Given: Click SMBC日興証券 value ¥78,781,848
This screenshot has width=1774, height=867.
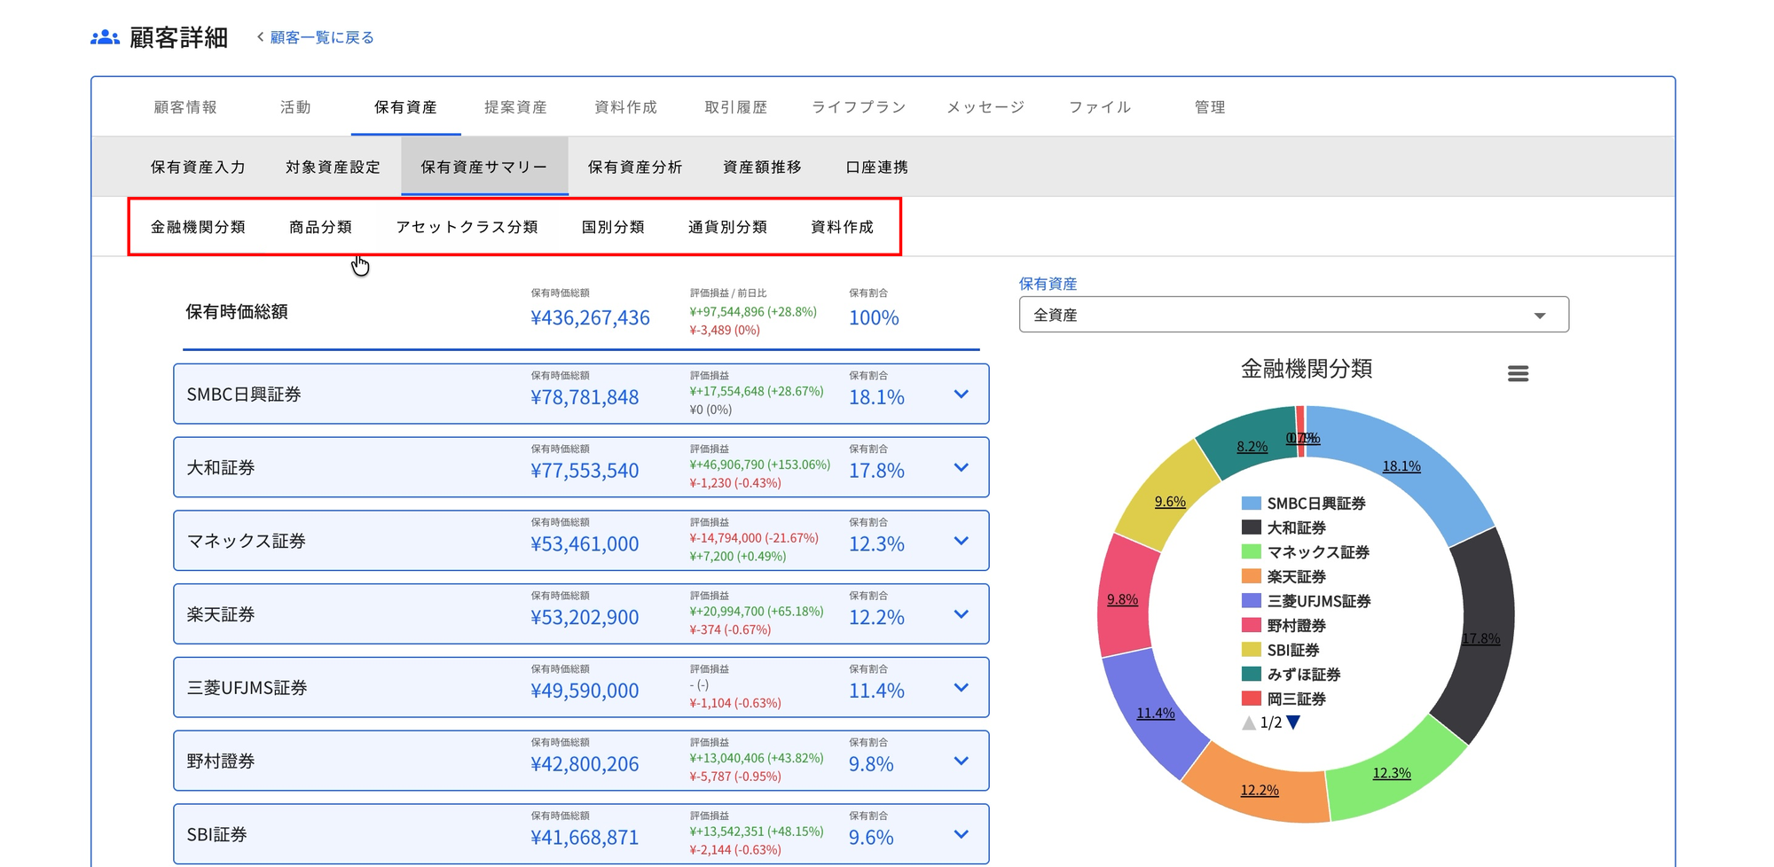Looking at the screenshot, I should tap(585, 397).
